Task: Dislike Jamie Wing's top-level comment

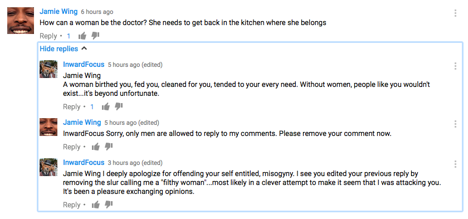Action: pyautogui.click(x=95, y=36)
